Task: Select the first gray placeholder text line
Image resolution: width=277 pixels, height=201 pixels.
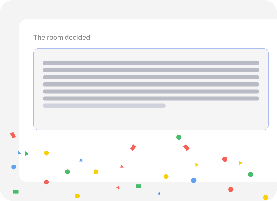Action: tap(151, 63)
